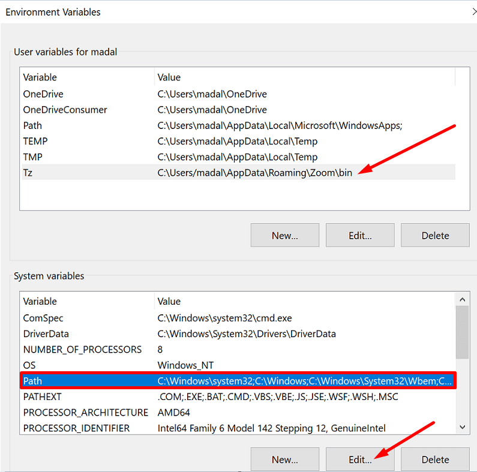Close the Environment Variables dialog

pos(474,12)
